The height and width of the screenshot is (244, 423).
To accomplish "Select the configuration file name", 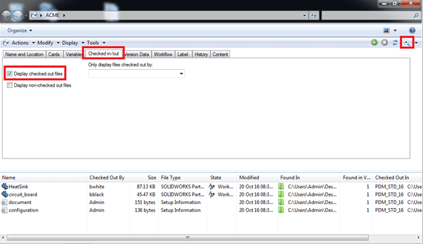I will point(24,210).
